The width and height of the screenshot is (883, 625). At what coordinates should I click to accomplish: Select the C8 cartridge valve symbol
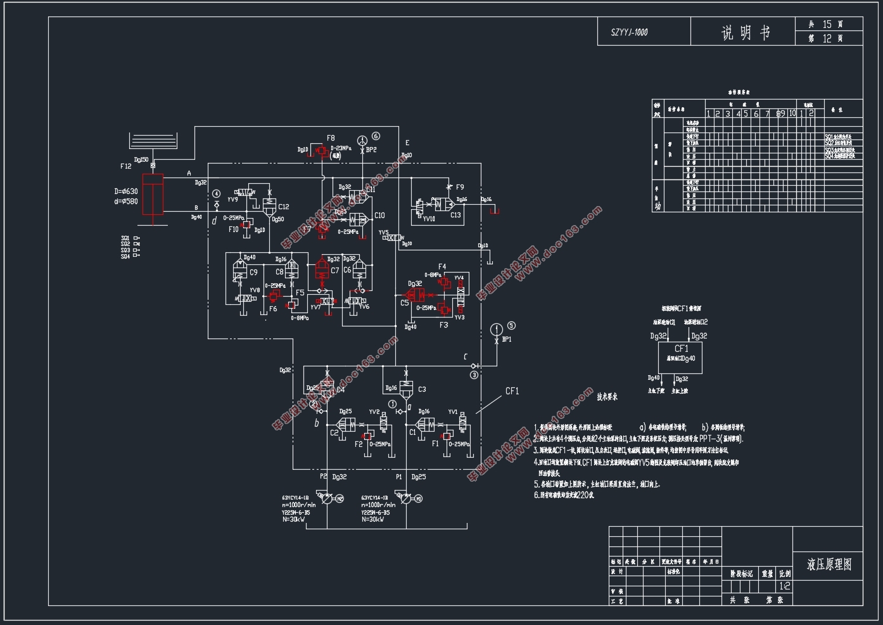[291, 270]
